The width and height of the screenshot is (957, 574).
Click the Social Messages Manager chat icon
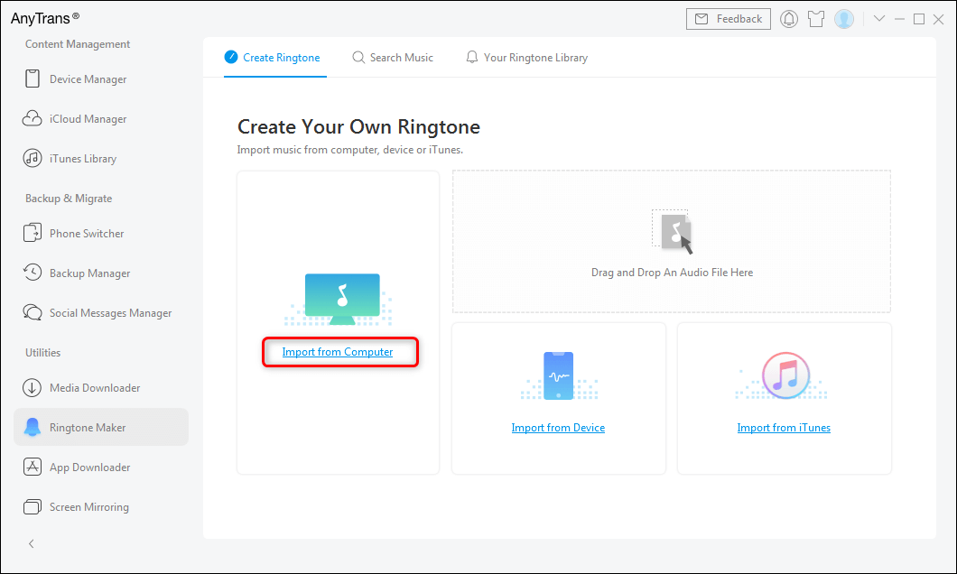[x=33, y=312]
